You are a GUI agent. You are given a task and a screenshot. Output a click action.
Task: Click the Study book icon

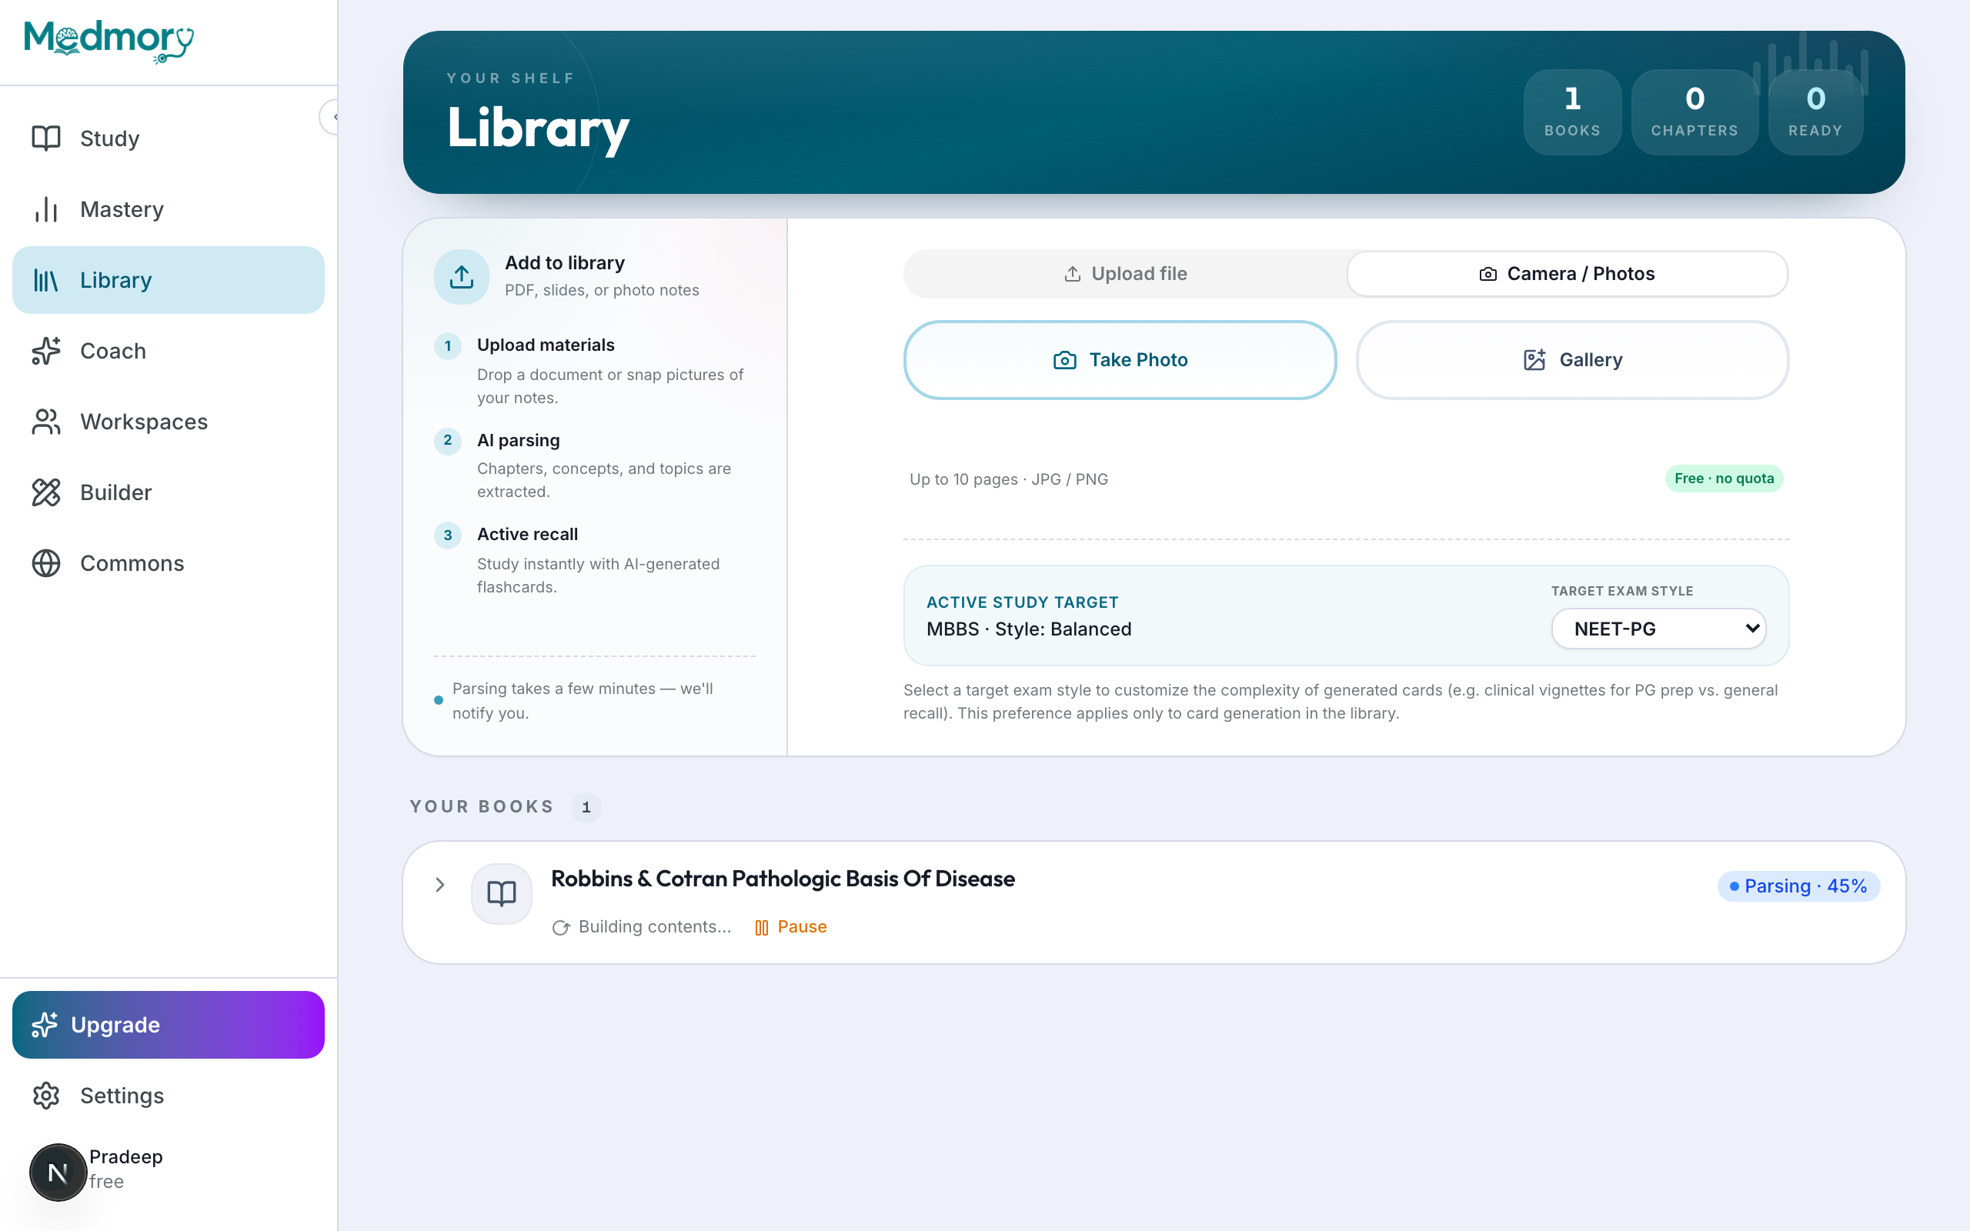click(46, 138)
